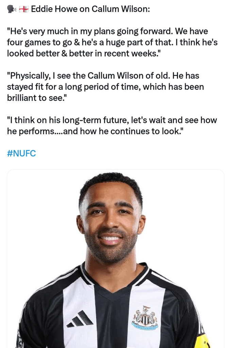Open the attached Callum Wilson photo
231x348 pixels.
tap(116, 259)
